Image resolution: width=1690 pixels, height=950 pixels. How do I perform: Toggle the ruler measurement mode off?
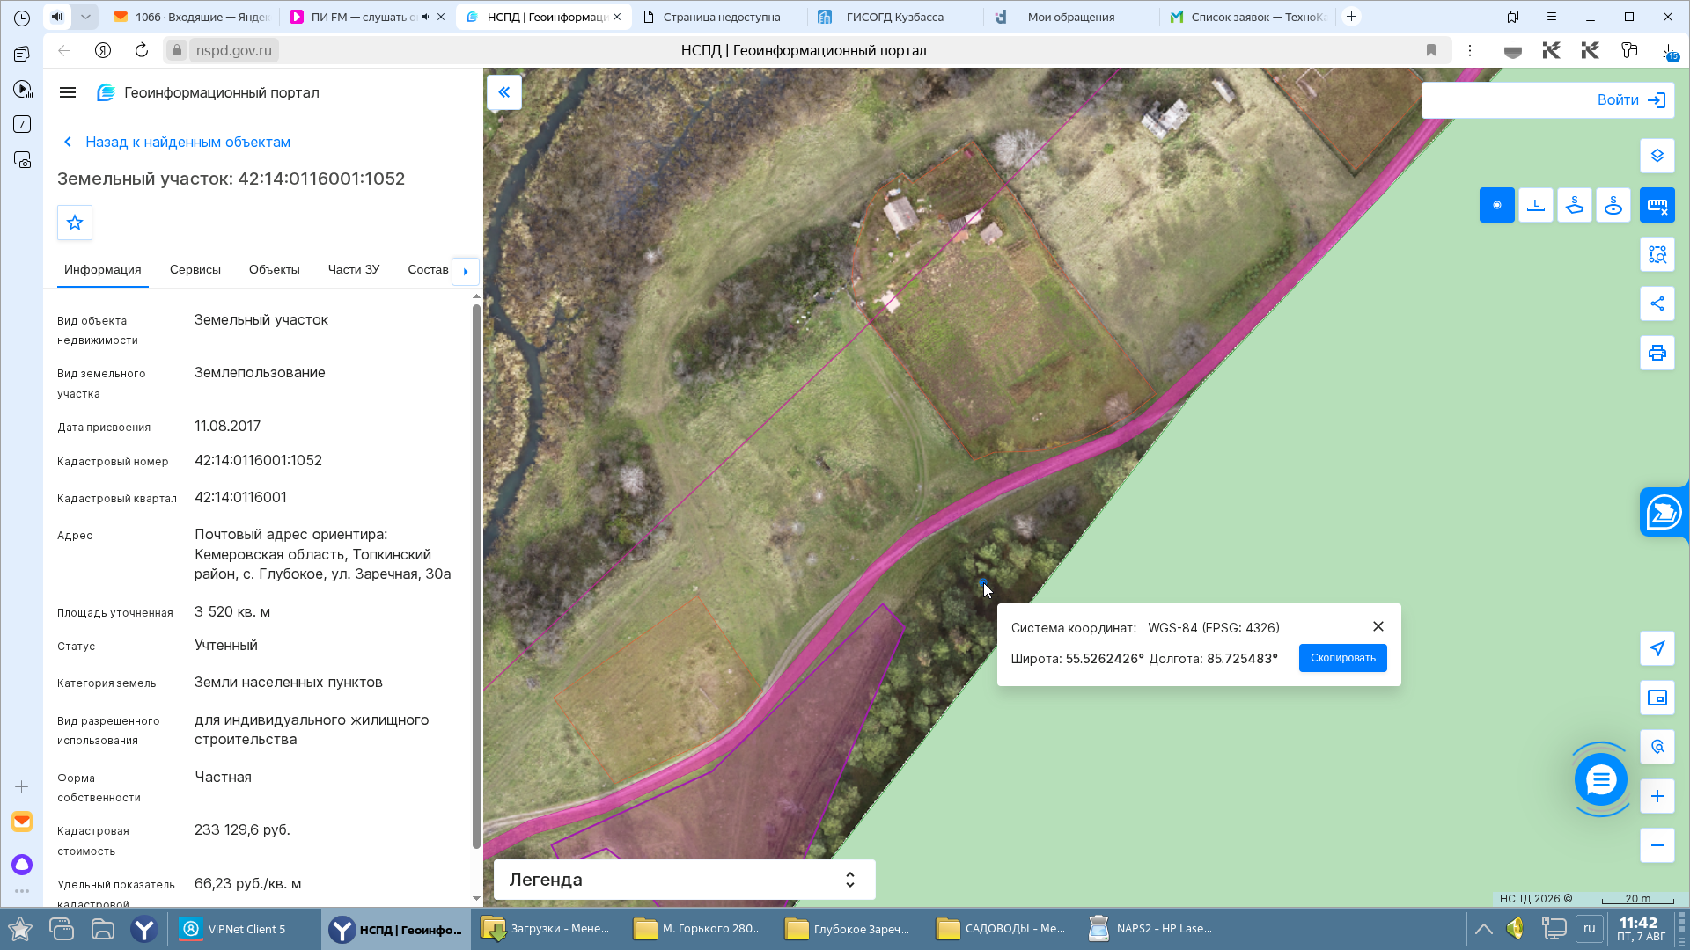coord(1657,205)
